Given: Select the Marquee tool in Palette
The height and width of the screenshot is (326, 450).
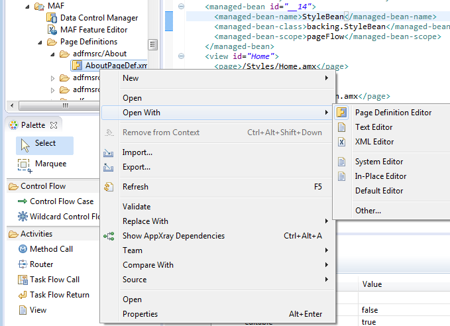Looking at the screenshot, I should pos(42,165).
